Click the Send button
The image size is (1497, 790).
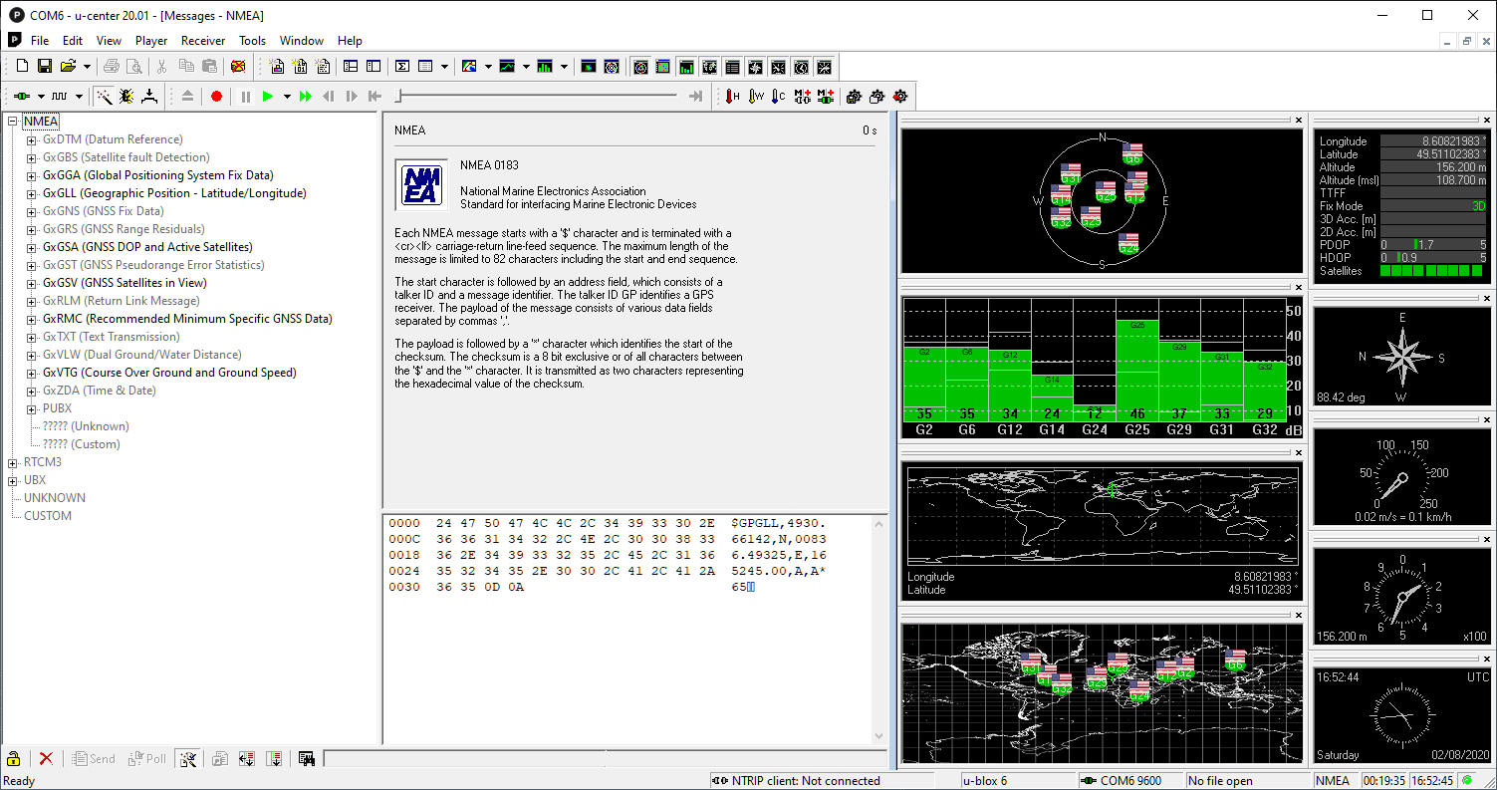click(x=94, y=759)
